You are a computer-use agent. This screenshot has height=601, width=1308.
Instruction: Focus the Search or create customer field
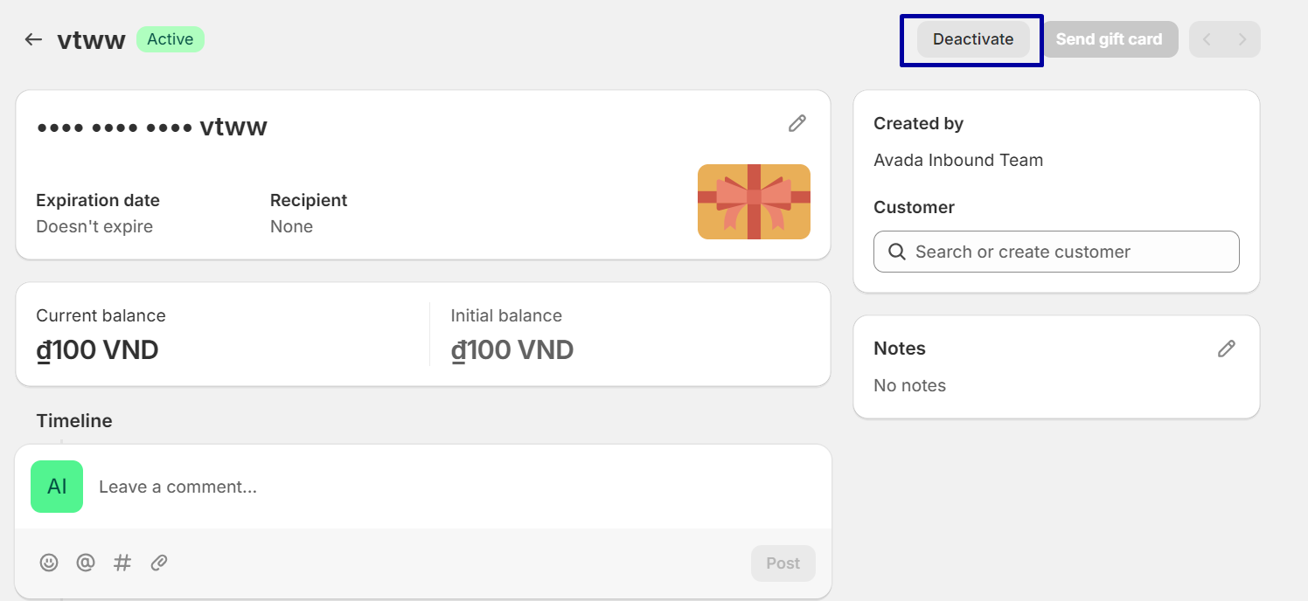(x=1056, y=252)
